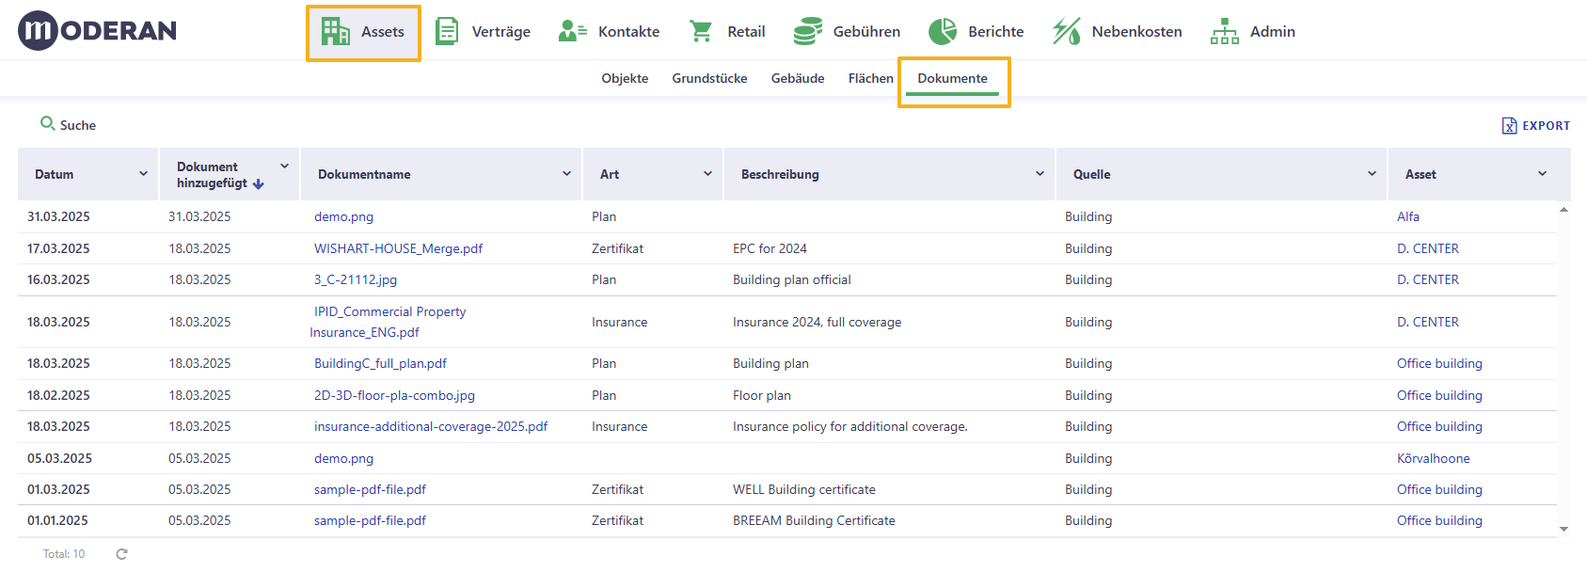The image size is (1587, 588).
Task: Click the 01.01.2025 date cell
Action: (x=57, y=520)
